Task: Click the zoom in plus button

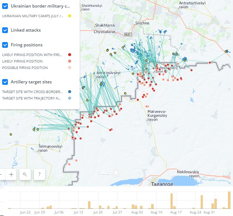Action: click(x=11, y=174)
